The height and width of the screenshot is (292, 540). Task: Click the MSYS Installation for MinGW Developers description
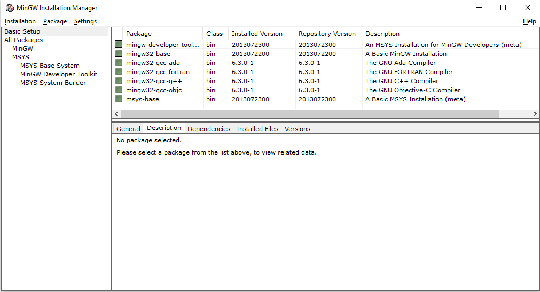coord(443,45)
